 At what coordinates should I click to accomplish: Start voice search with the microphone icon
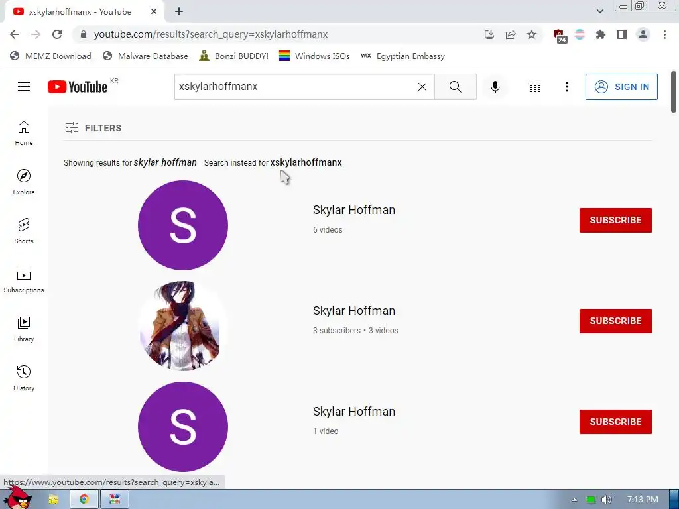click(495, 87)
